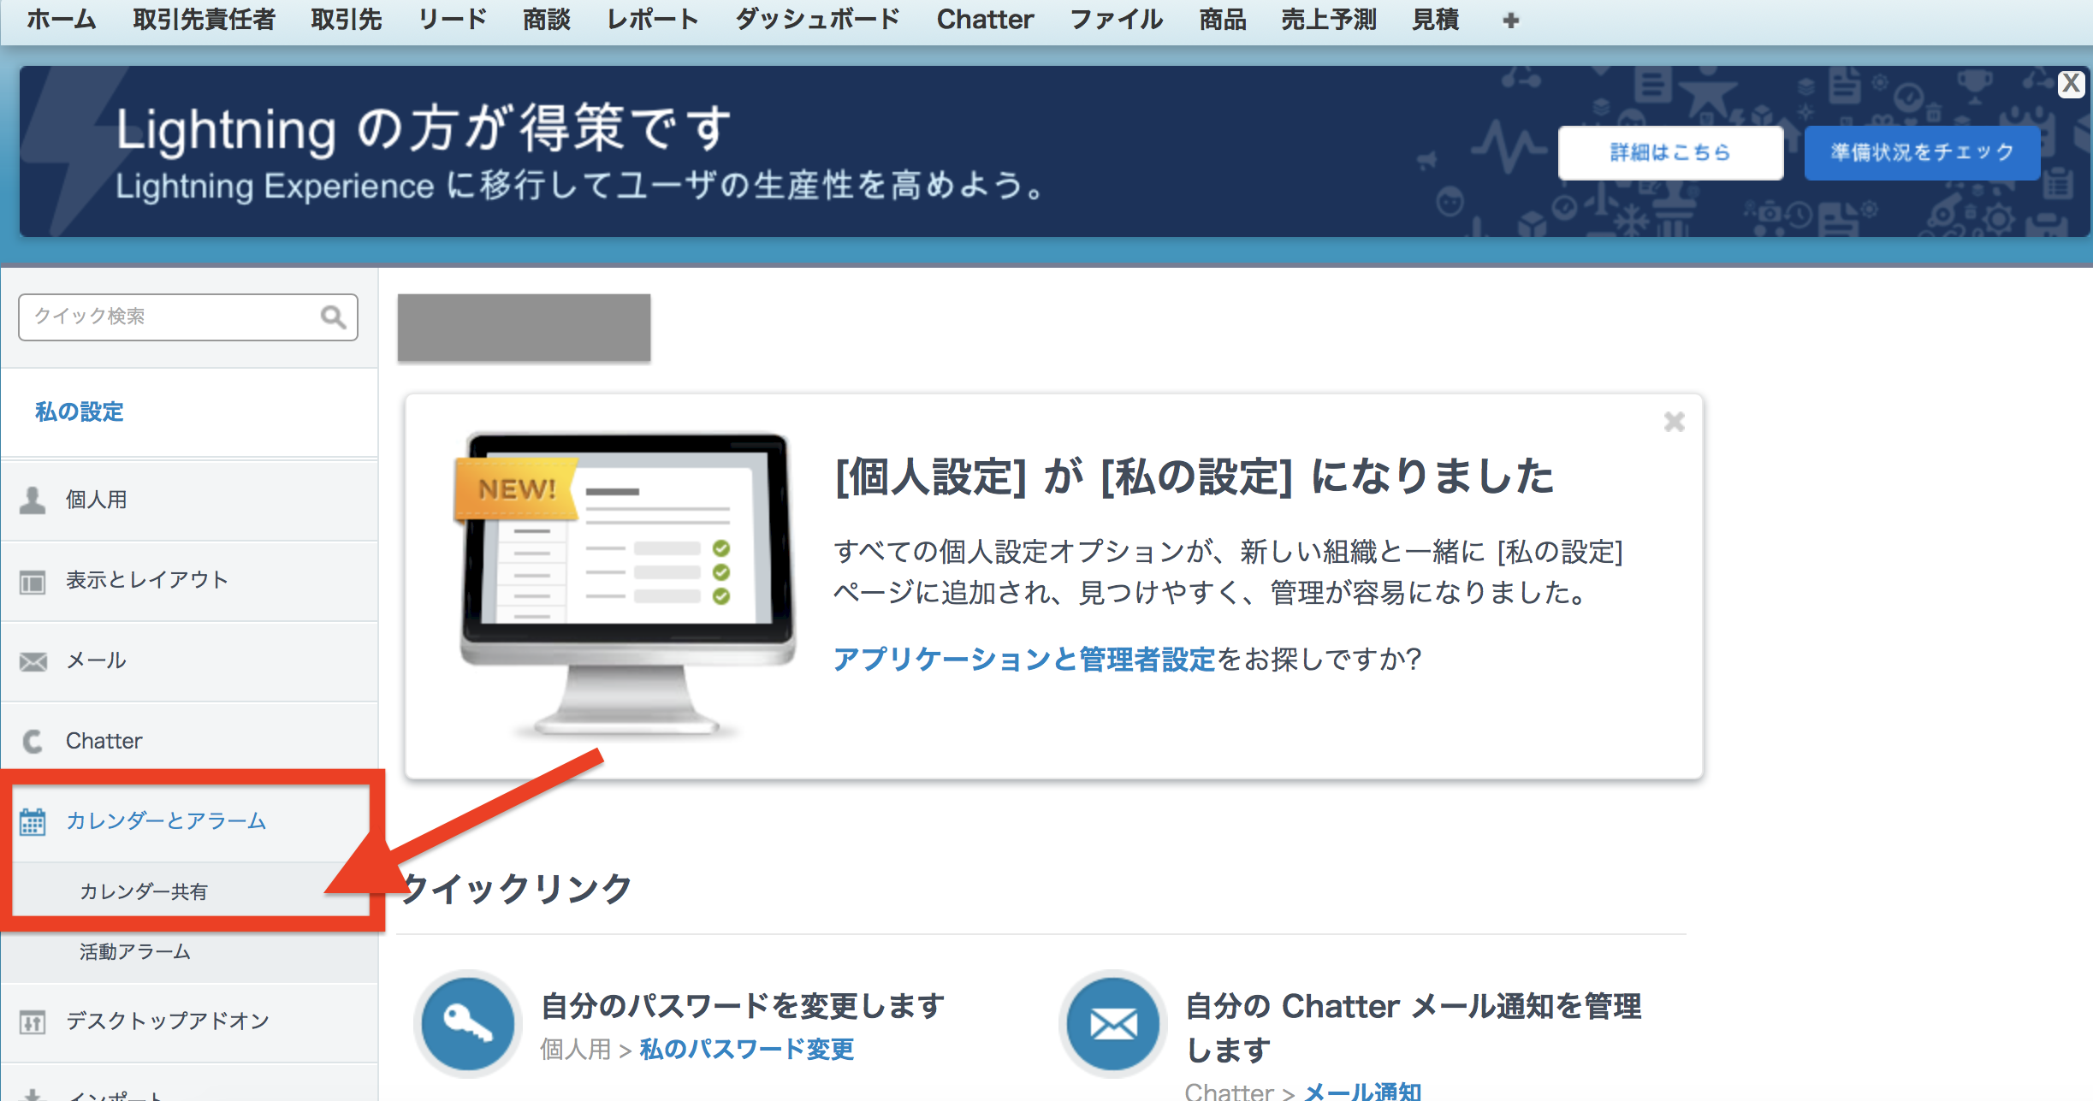Viewport: 2093px width, 1101px height.
Task: Click the 準備状況をチェック button
Action: point(1922,152)
